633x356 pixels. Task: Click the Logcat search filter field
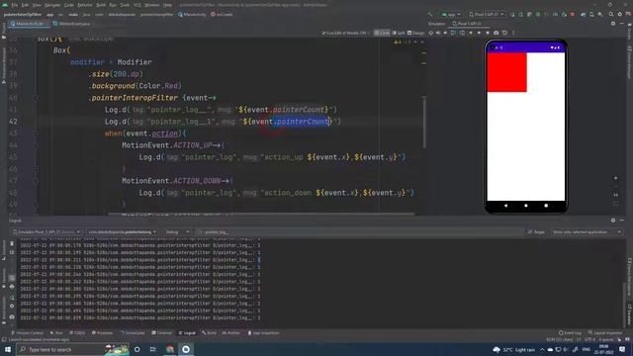tap(359, 232)
